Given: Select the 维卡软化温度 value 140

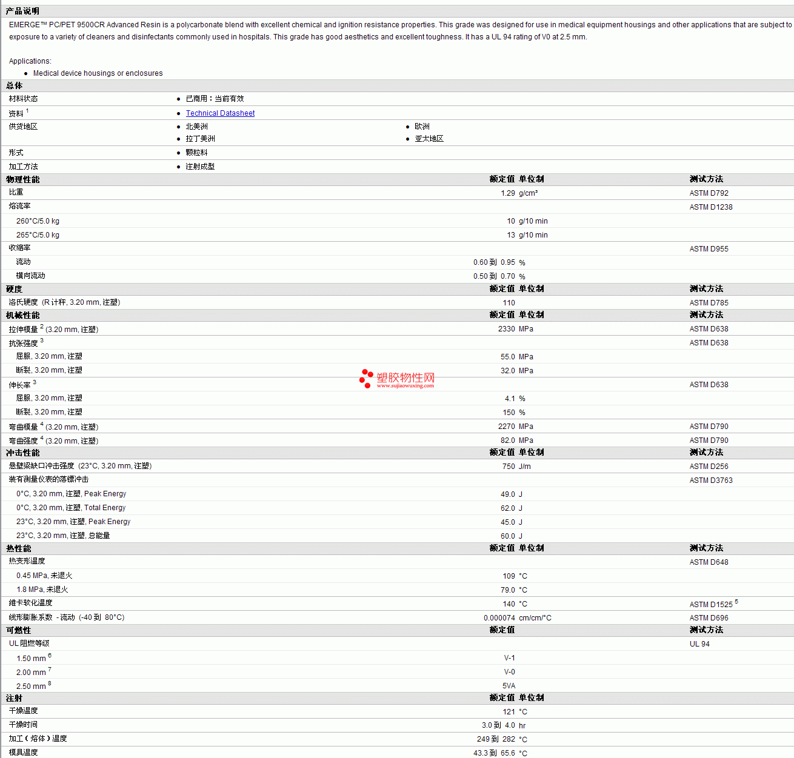Looking at the screenshot, I should (509, 604).
